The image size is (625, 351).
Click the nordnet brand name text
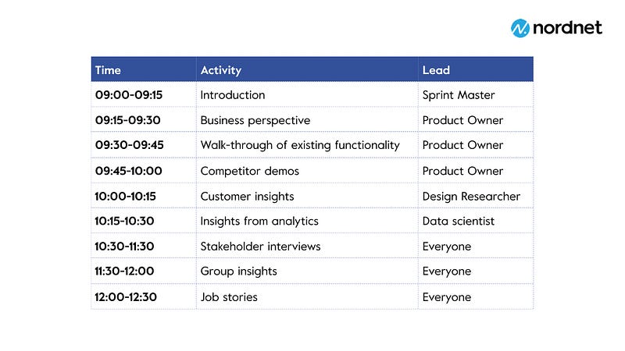pos(567,27)
